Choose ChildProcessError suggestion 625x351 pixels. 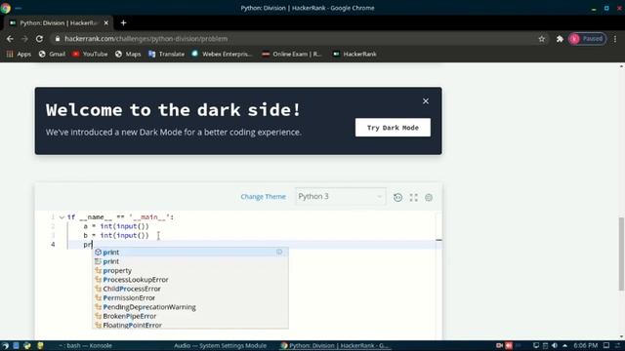click(x=190, y=289)
